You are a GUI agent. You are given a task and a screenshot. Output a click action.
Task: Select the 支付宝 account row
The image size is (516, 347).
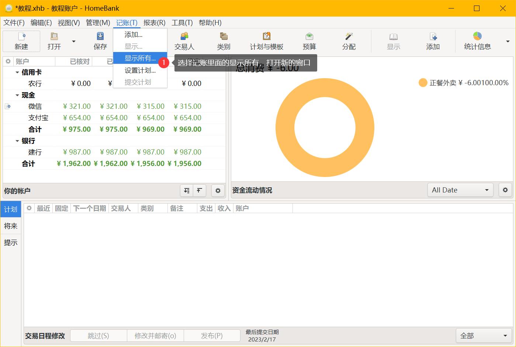[38, 118]
